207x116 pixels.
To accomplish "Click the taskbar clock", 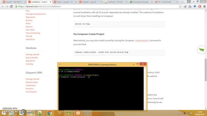I will [200, 113].
